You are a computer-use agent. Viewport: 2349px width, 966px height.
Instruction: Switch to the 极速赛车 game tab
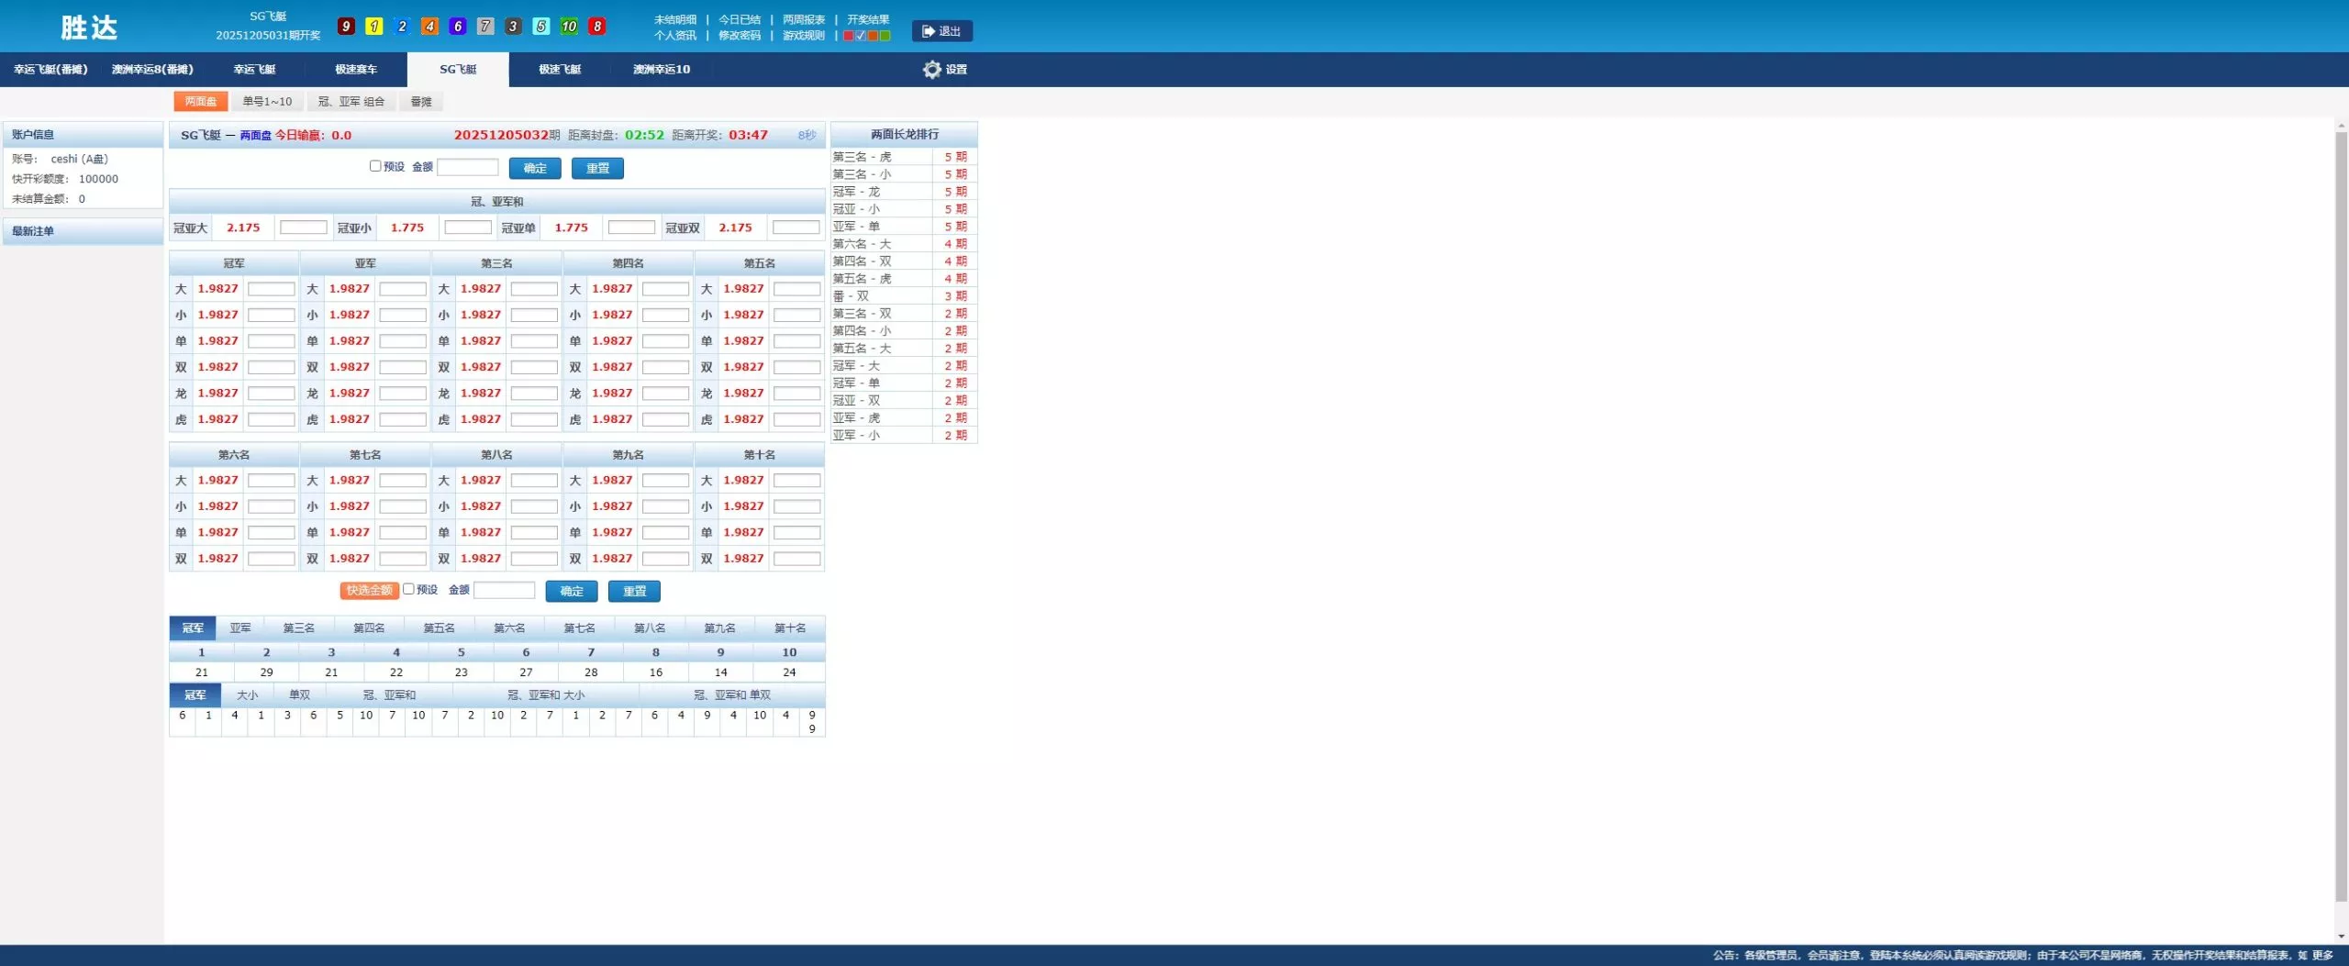[356, 70]
